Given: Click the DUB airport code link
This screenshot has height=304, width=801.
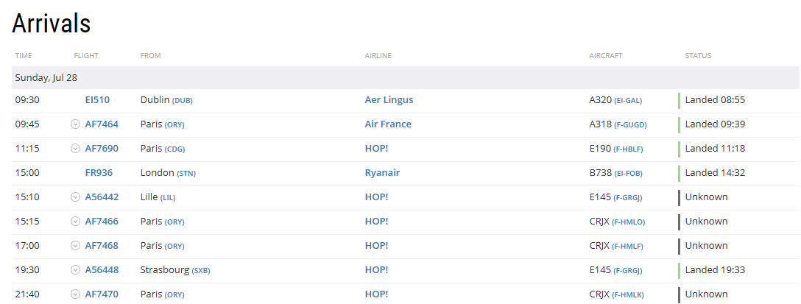Looking at the screenshot, I should click(x=183, y=101).
